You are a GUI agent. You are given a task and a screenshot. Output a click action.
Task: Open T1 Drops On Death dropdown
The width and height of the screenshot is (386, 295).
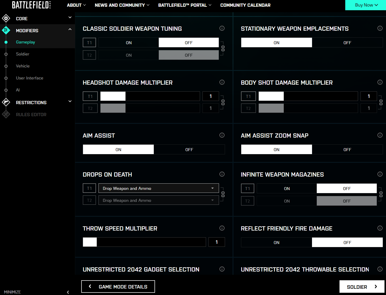pyautogui.click(x=159, y=188)
